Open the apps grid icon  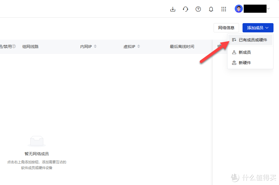224,9
